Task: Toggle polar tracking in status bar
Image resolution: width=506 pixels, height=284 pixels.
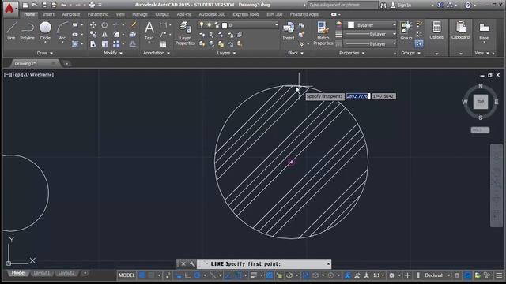Action: pos(197,275)
